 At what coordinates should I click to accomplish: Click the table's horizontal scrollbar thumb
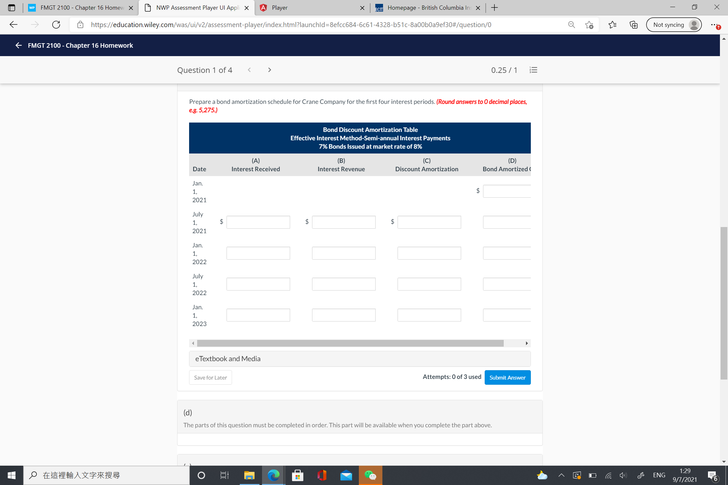click(x=350, y=343)
